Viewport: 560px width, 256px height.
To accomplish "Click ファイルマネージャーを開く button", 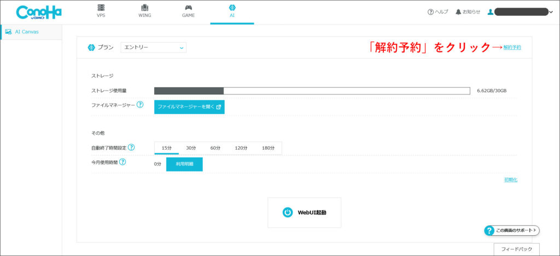I will [x=189, y=107].
